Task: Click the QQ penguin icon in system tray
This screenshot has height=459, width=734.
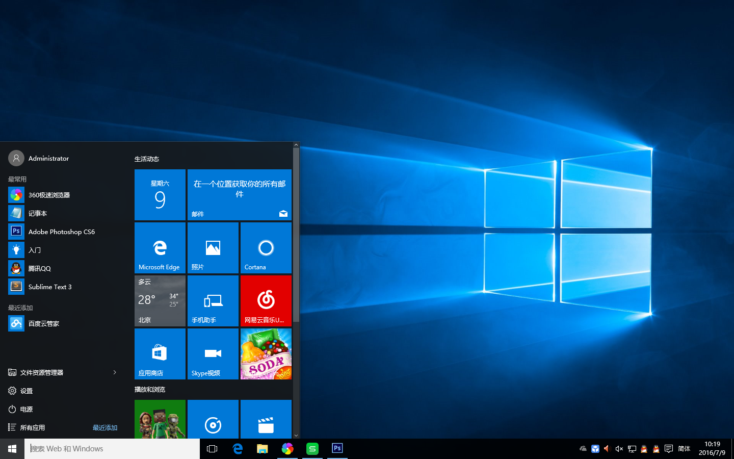Action: tap(644, 449)
